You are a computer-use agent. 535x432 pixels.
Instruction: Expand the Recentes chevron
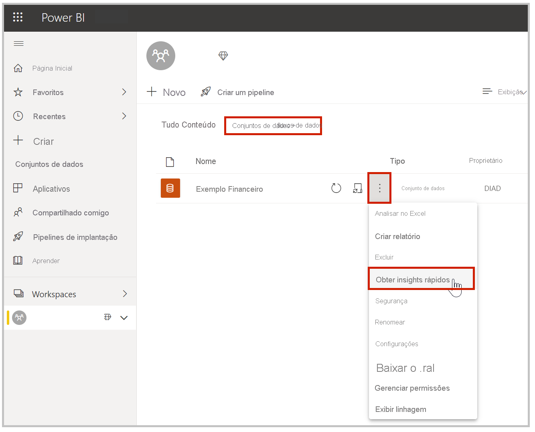point(124,116)
